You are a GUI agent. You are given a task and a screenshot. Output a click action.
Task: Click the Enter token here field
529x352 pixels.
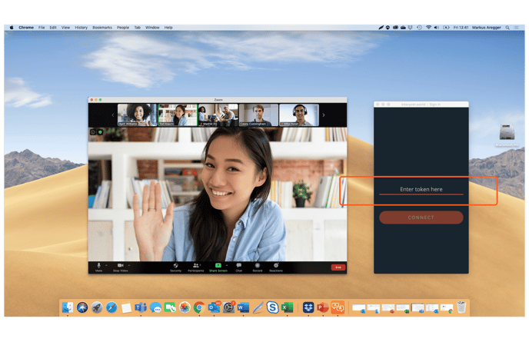point(421,190)
